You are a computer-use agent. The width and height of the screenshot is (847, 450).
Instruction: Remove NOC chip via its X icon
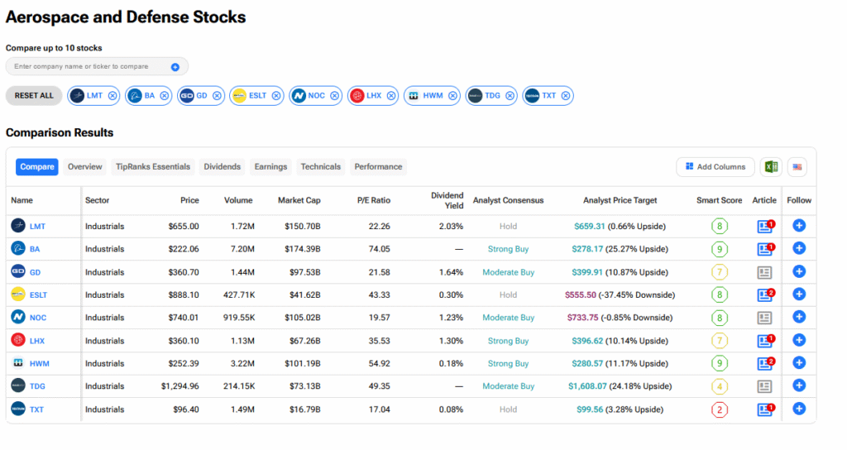[x=334, y=96]
